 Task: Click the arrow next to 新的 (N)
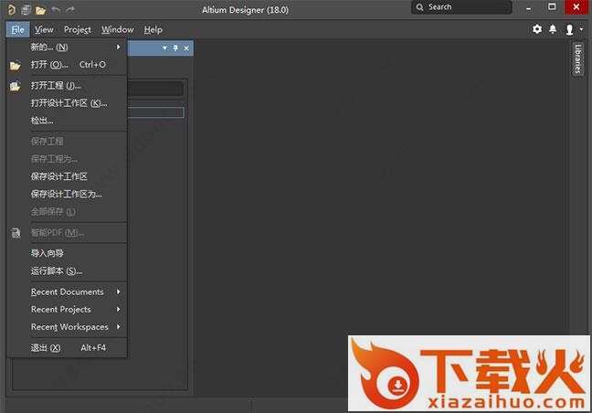click(118, 47)
